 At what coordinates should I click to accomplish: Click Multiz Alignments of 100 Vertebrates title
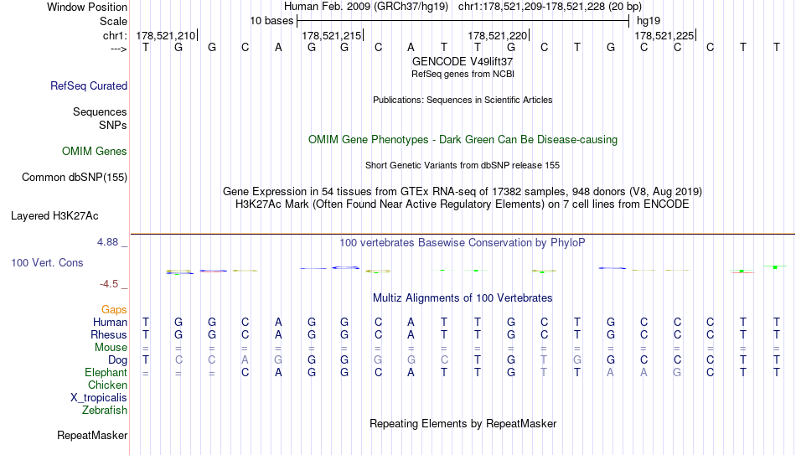pyautogui.click(x=463, y=298)
